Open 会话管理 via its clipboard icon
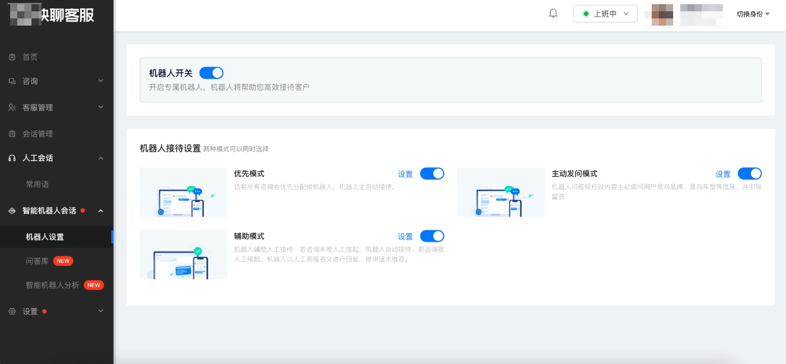 pos(13,133)
